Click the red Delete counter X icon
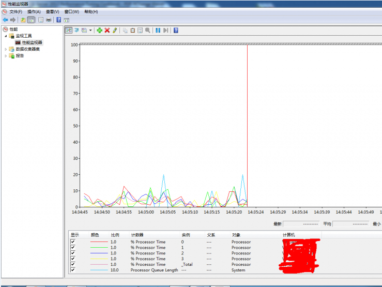 click(x=107, y=31)
